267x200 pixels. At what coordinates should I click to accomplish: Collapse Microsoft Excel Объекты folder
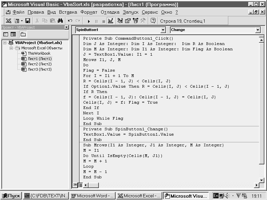(11, 48)
